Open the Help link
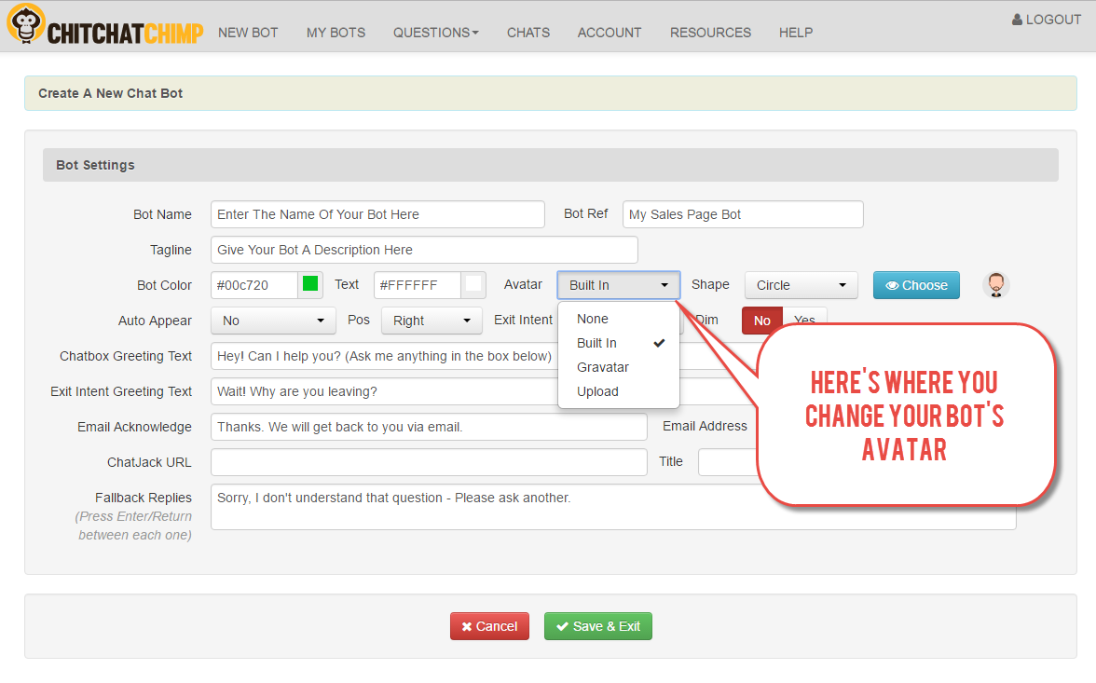This screenshot has height=683, width=1096. point(796,33)
